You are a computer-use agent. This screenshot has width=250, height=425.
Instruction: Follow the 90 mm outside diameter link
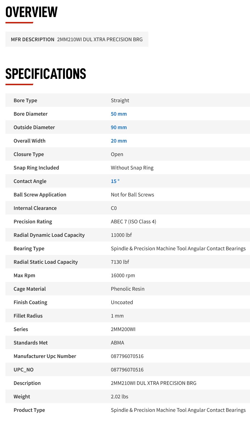[x=119, y=127]
